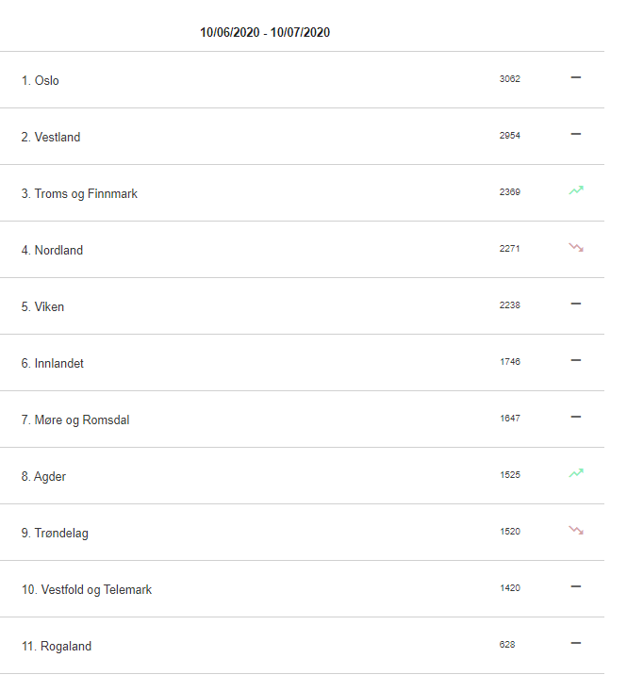Select the 1. Oslo list entry
This screenshot has height=691, width=627.
point(302,80)
